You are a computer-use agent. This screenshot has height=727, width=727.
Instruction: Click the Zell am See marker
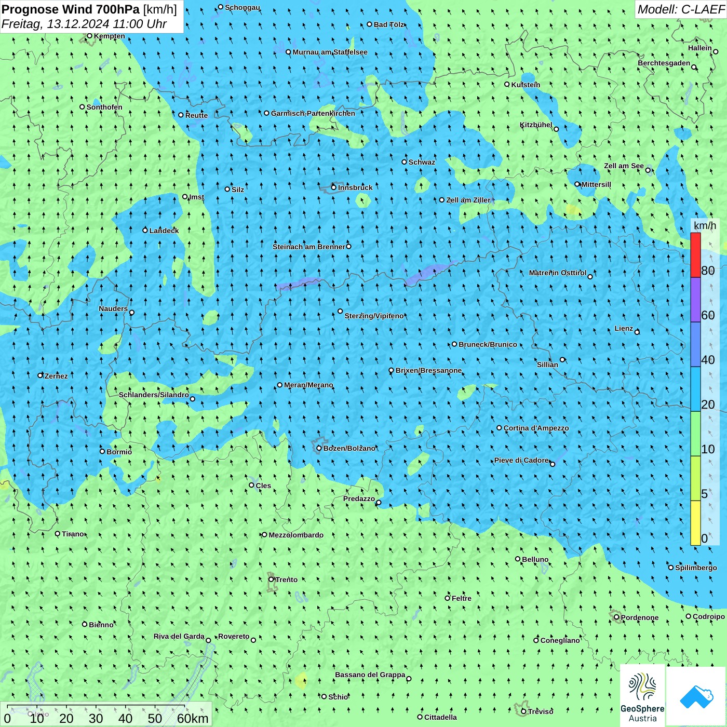pos(648,170)
